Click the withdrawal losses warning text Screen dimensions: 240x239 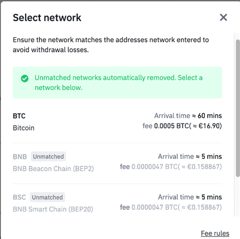pos(111,45)
